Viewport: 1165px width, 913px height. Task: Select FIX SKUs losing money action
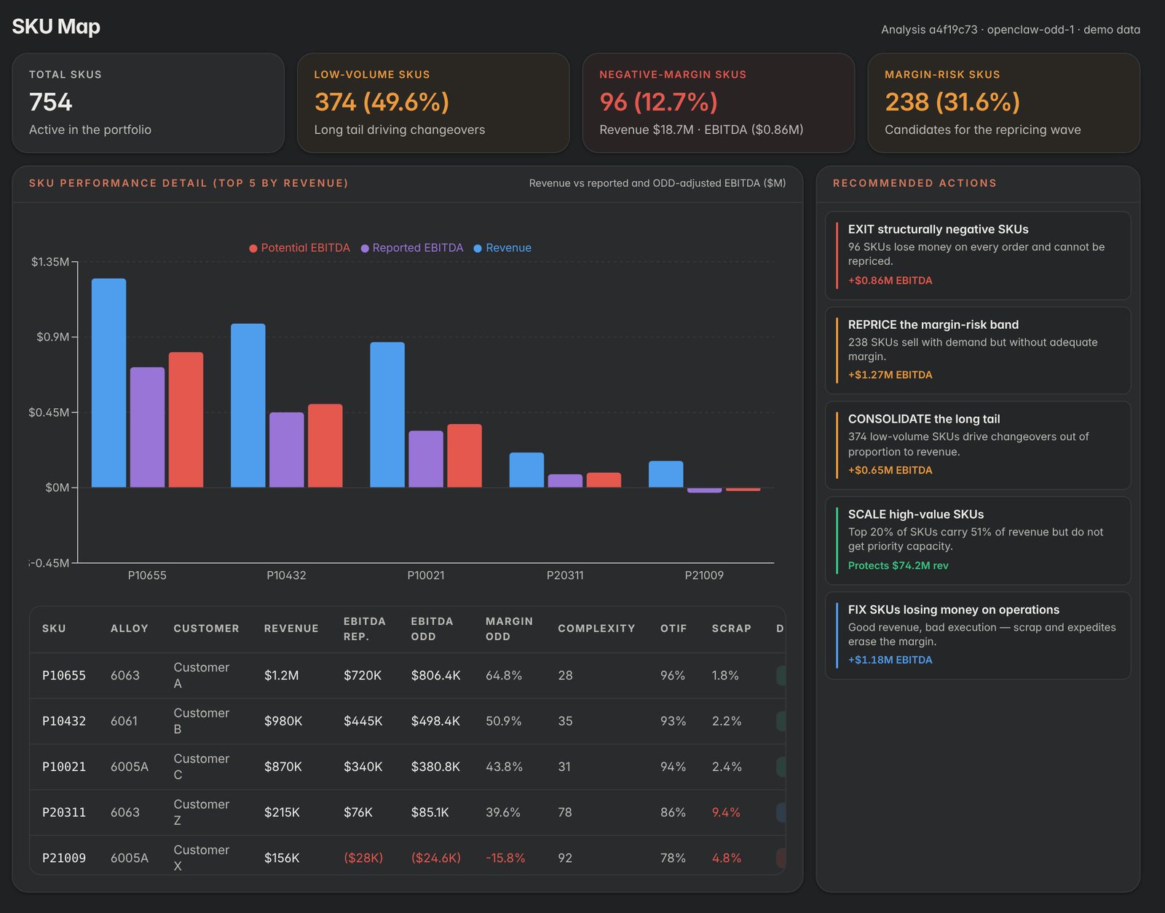point(978,635)
